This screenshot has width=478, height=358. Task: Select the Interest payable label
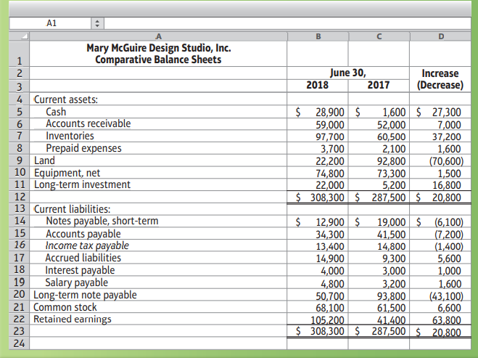coord(81,270)
